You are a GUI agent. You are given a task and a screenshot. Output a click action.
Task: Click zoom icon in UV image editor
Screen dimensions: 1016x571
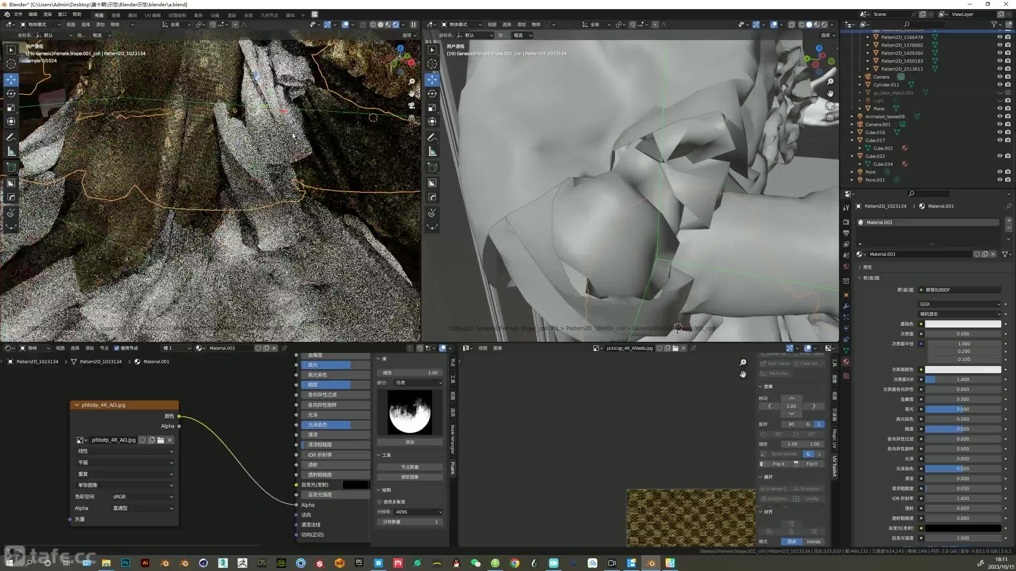pos(743,362)
